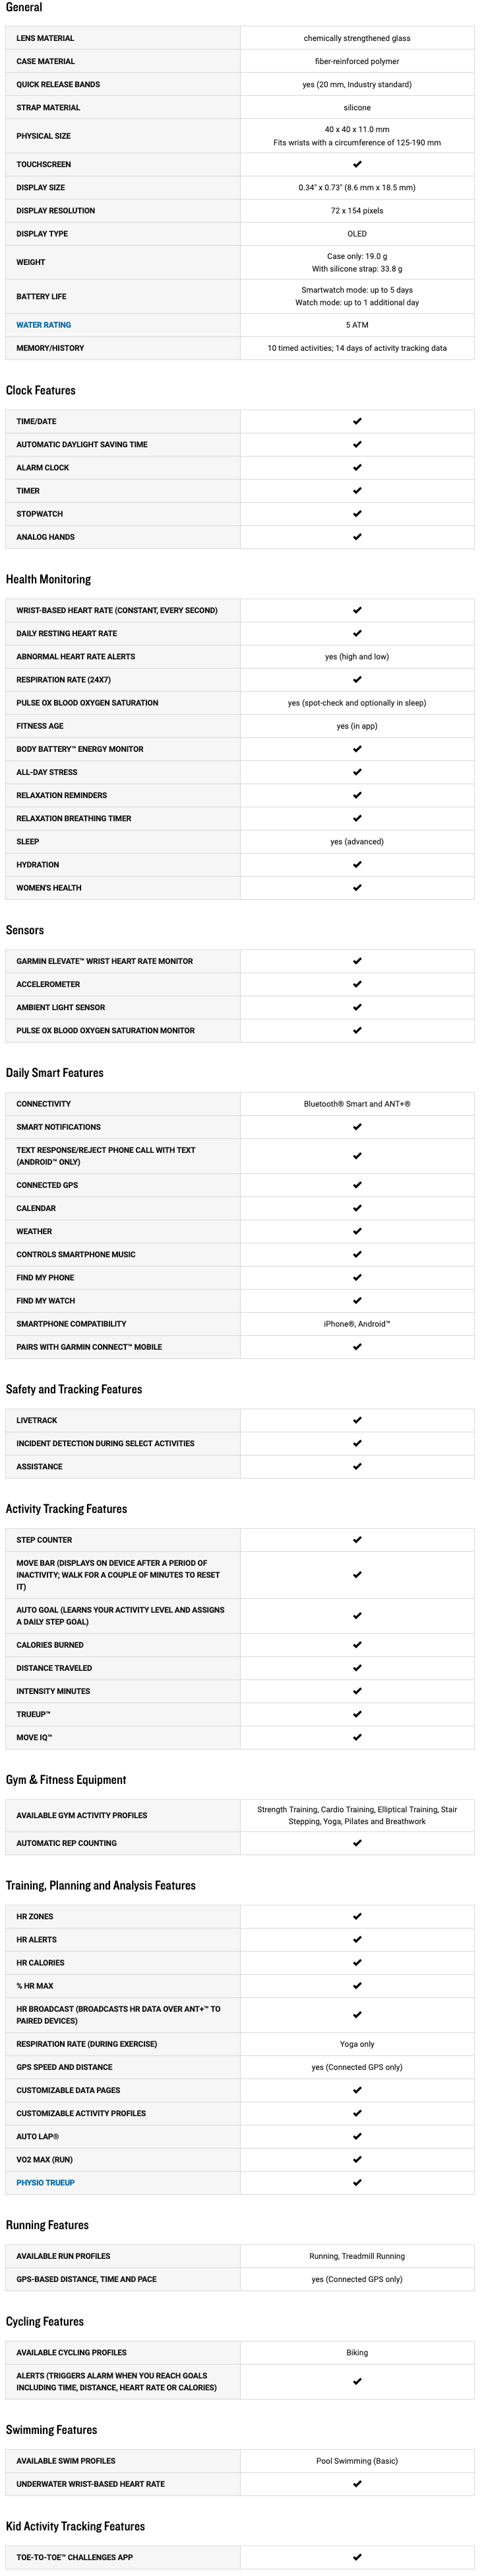Click the Toe-to-Toe Challenges App checkmark
Screen dimensions: 486x2576
[x=357, y=2557]
